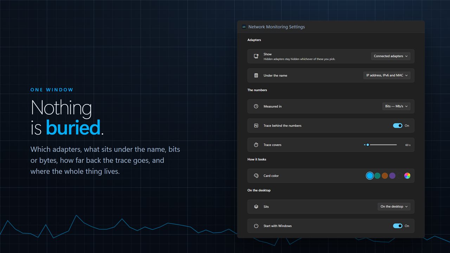This screenshot has height=253, width=450.
Task: Click The numbers section heading
Action: pos(257,90)
